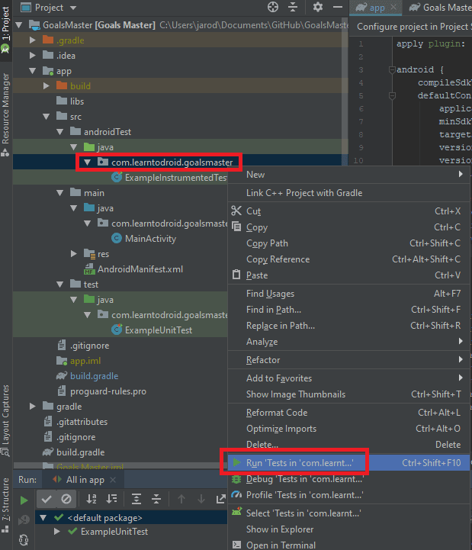Select MainActivity in project tree
472x550 pixels.
point(150,239)
